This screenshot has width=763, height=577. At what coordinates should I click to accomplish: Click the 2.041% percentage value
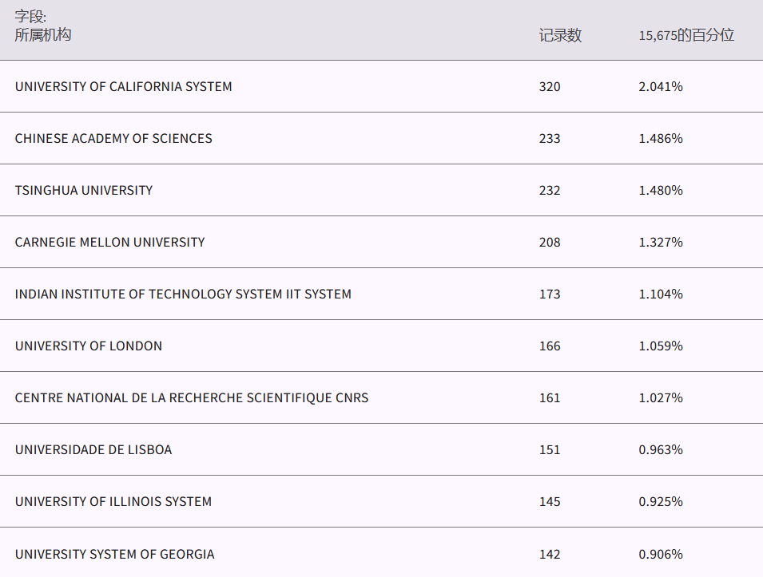tap(661, 86)
